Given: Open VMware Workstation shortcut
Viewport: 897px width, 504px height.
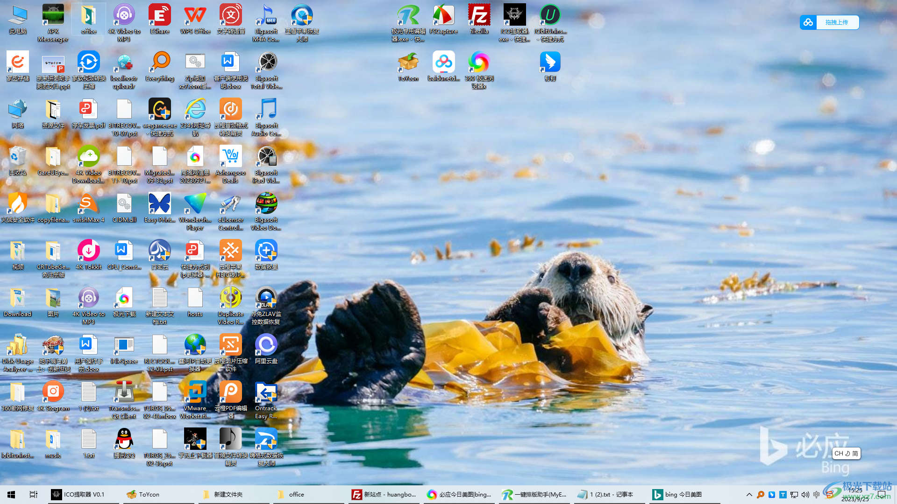Looking at the screenshot, I should [x=195, y=399].
